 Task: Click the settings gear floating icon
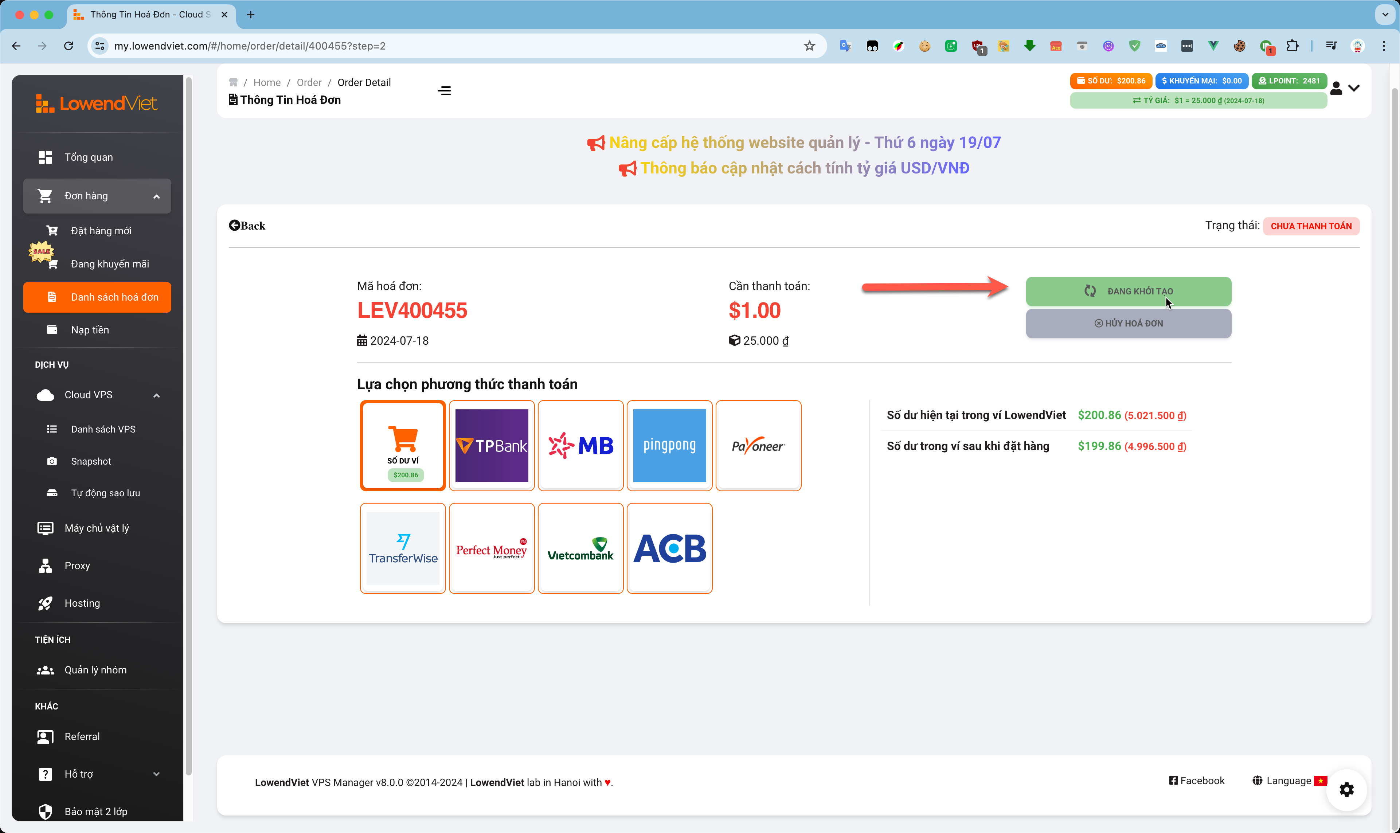coord(1346,790)
